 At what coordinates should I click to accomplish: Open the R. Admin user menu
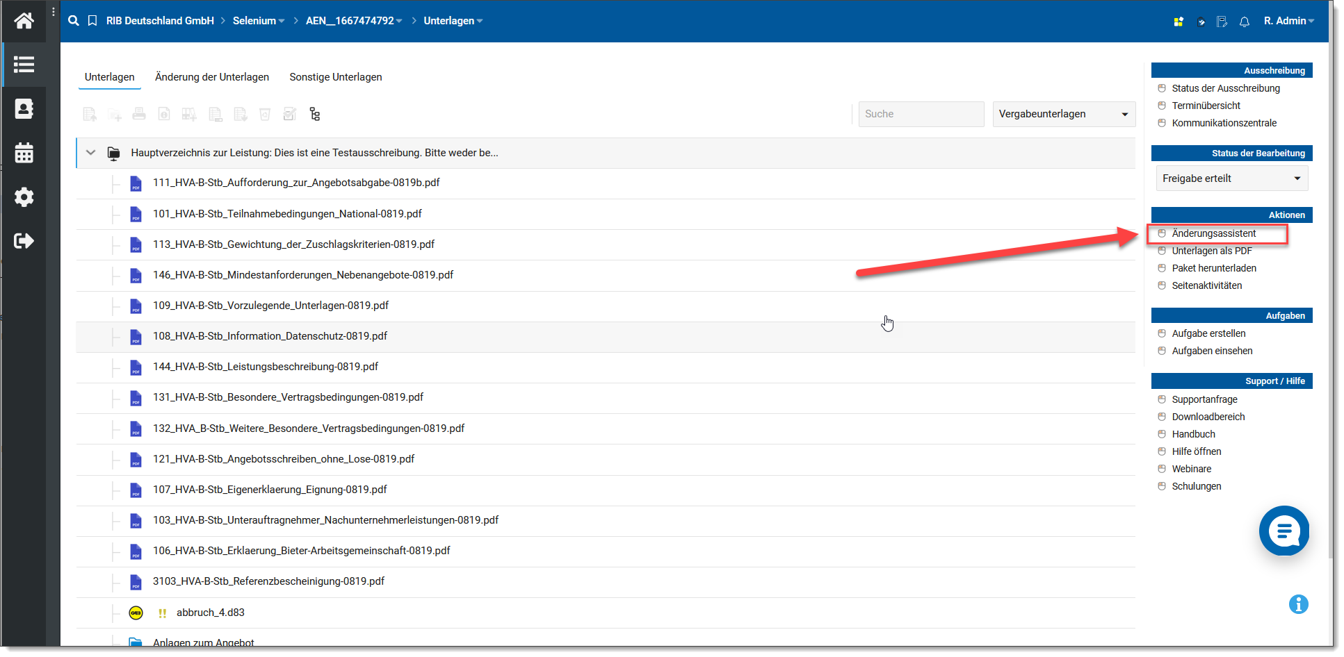1289,21
